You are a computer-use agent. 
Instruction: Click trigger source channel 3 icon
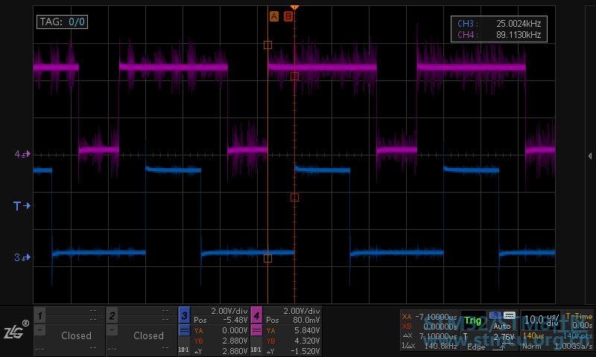tap(495, 315)
